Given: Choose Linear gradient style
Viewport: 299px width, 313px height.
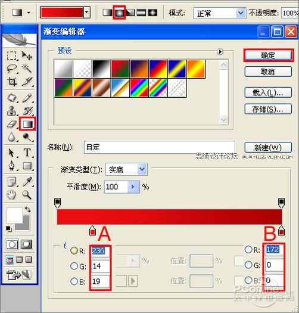Looking at the screenshot, I should tap(107, 13).
